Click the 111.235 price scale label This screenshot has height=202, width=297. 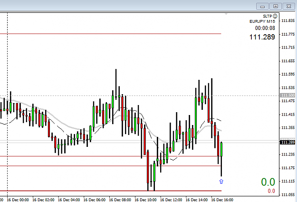click(x=288, y=154)
